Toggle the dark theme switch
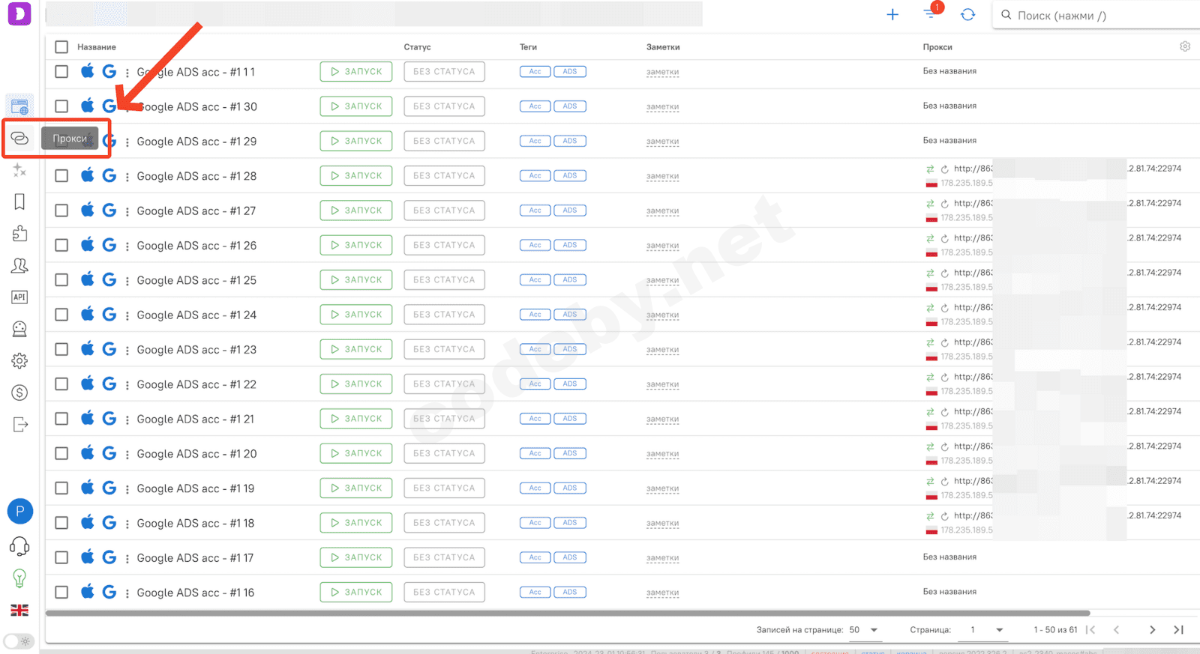 tap(19, 641)
